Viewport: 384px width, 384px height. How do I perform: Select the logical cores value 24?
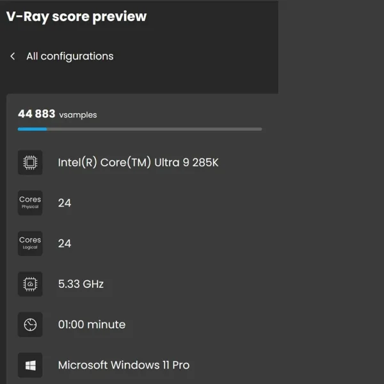coord(65,243)
